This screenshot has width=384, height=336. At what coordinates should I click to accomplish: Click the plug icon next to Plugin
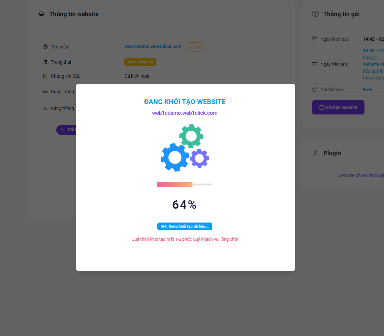(315, 153)
